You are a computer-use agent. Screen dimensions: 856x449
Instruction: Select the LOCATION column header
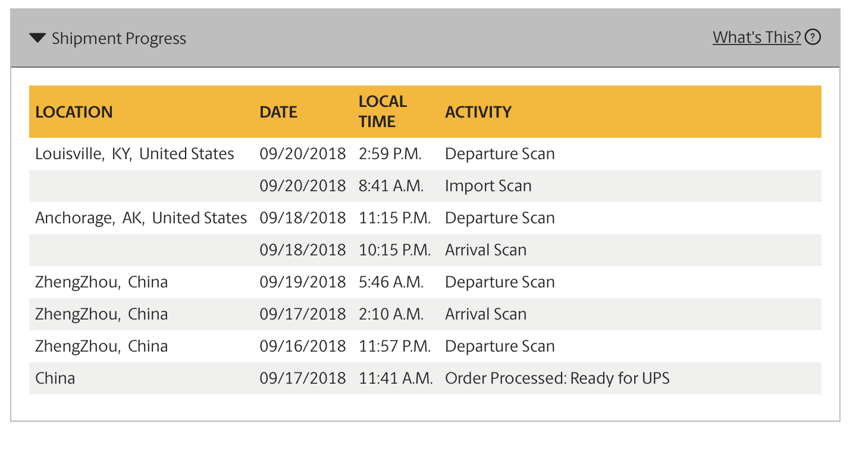tap(74, 112)
